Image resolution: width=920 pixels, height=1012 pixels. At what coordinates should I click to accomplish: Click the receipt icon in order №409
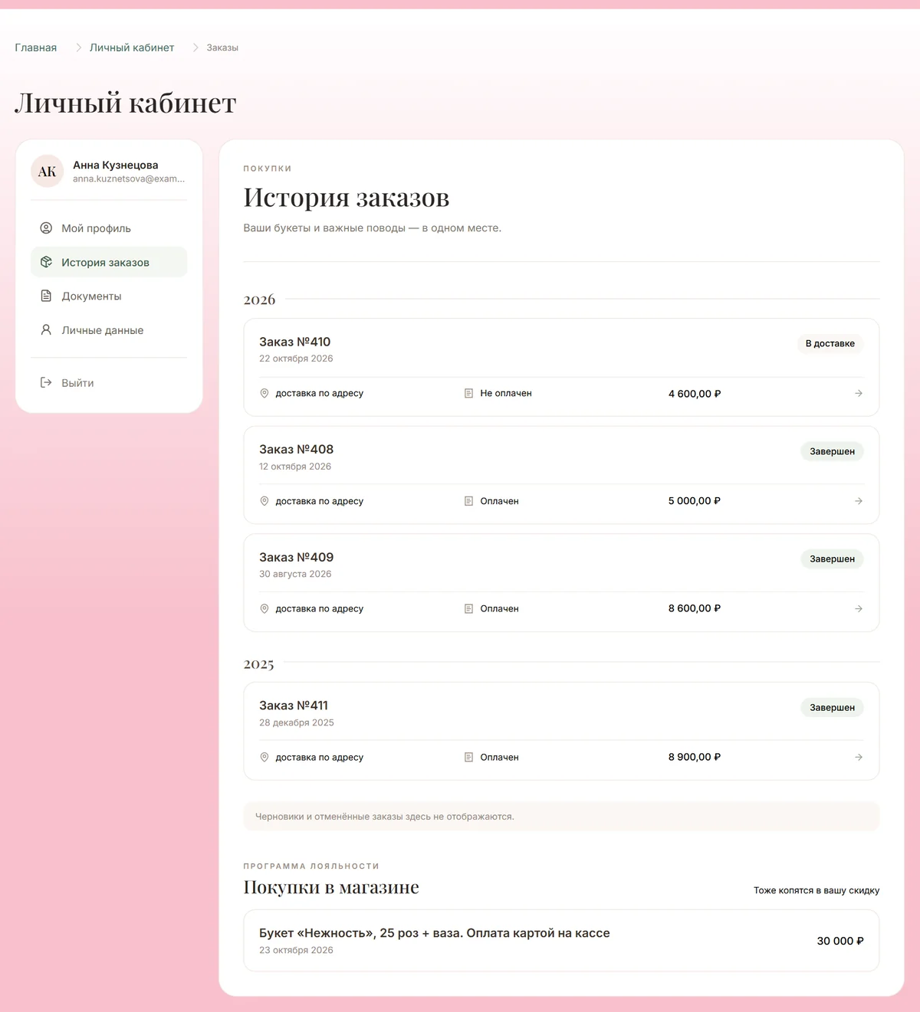468,608
